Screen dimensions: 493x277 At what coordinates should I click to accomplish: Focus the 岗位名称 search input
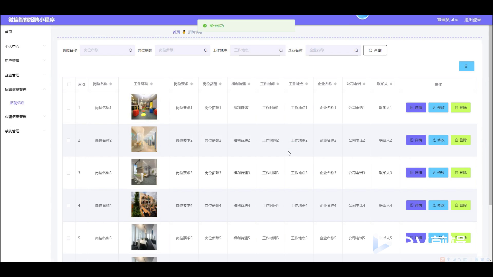pyautogui.click(x=107, y=50)
